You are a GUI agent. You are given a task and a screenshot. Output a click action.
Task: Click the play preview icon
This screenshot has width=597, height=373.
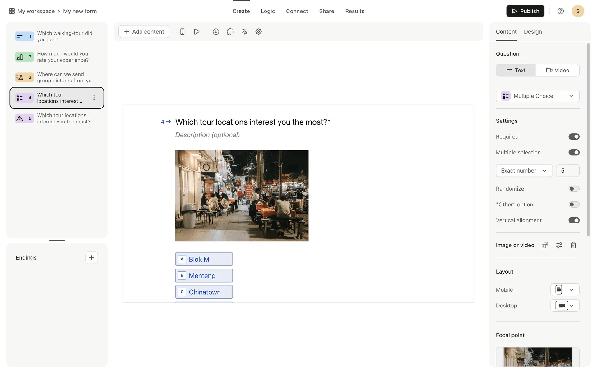[x=197, y=32]
